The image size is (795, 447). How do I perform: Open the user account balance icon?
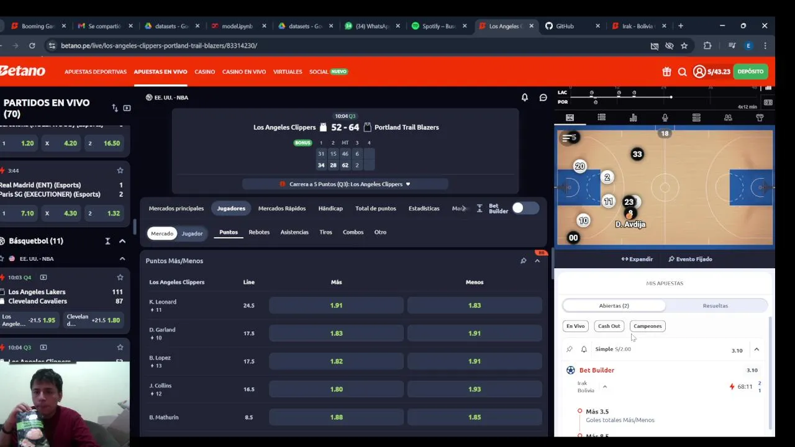[699, 71]
